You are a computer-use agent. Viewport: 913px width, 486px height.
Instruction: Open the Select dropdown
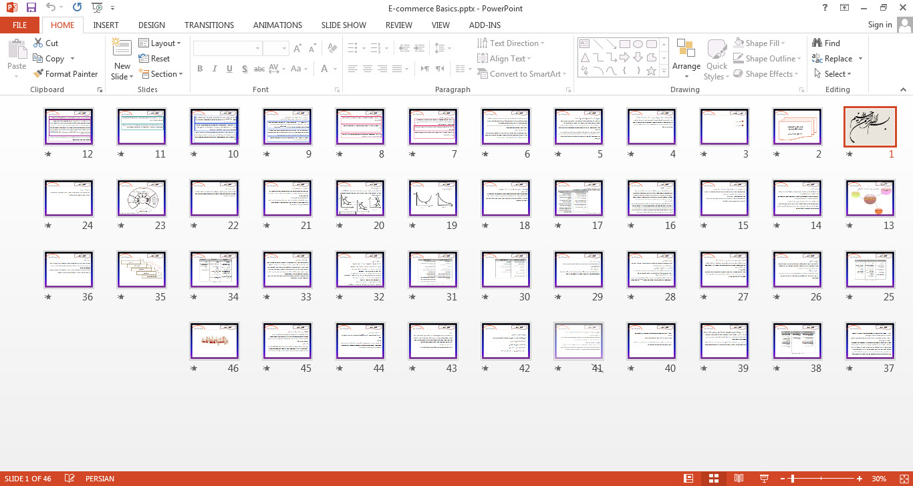[x=833, y=74]
